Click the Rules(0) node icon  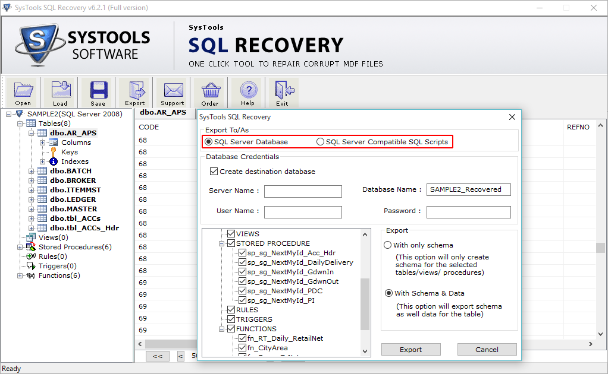click(30, 256)
